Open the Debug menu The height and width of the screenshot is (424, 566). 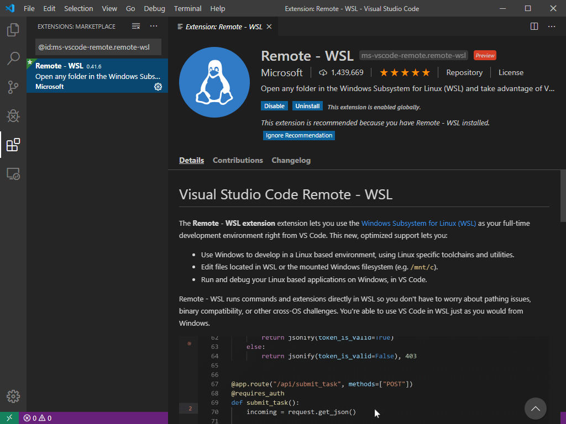(155, 8)
